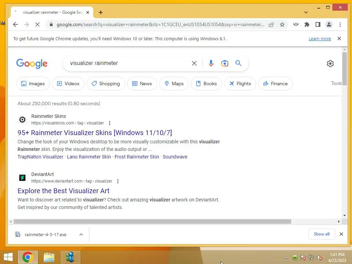This screenshot has width=352, height=264.
Task: Open a new tab with plus button
Action: tap(101, 12)
